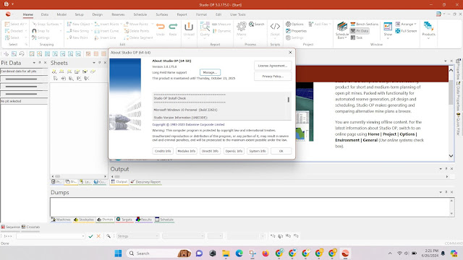Click the Measure tool
This screenshot has width=463, height=260.
[221, 24]
